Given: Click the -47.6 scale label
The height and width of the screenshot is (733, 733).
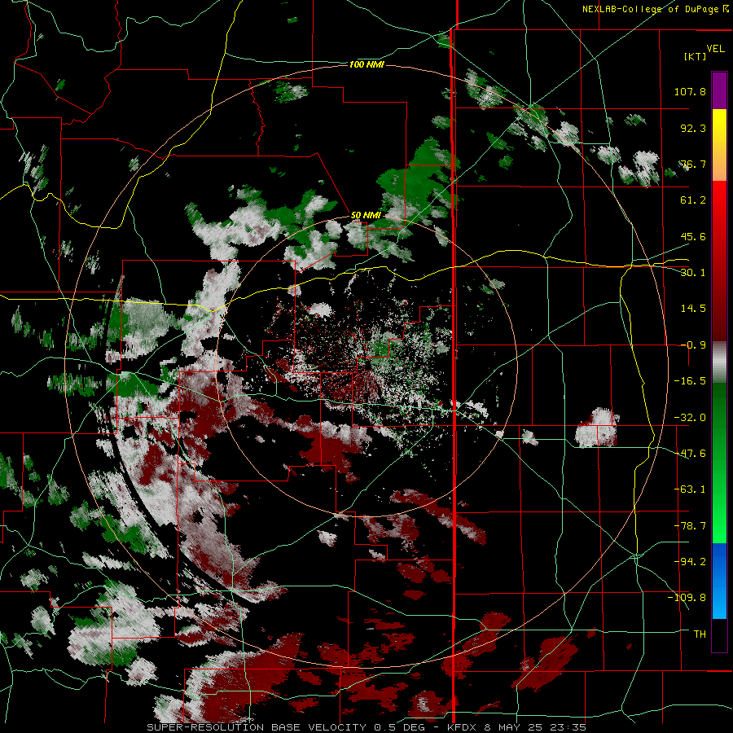Looking at the screenshot, I should [690, 454].
